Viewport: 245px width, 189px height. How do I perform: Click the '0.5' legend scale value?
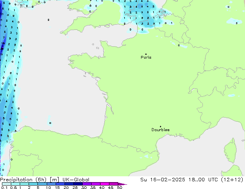coord(14,187)
